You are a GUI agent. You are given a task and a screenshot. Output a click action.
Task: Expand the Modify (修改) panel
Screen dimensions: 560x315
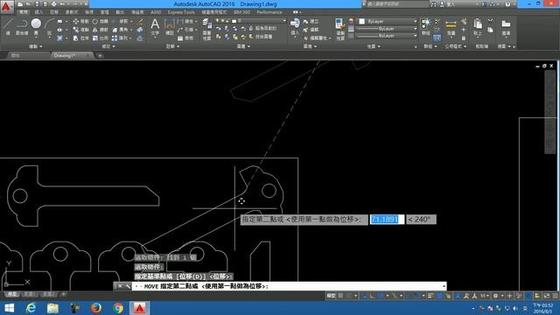108,46
